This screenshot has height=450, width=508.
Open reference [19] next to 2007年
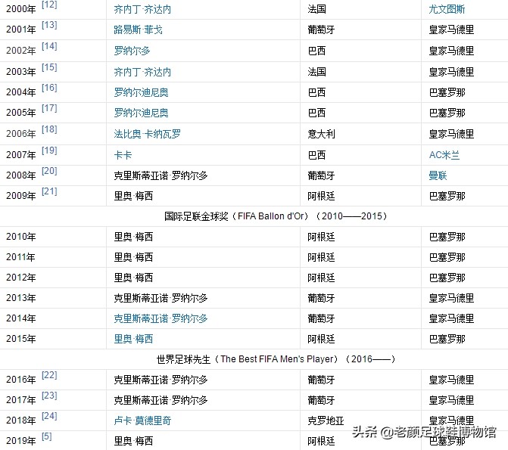click(x=49, y=151)
